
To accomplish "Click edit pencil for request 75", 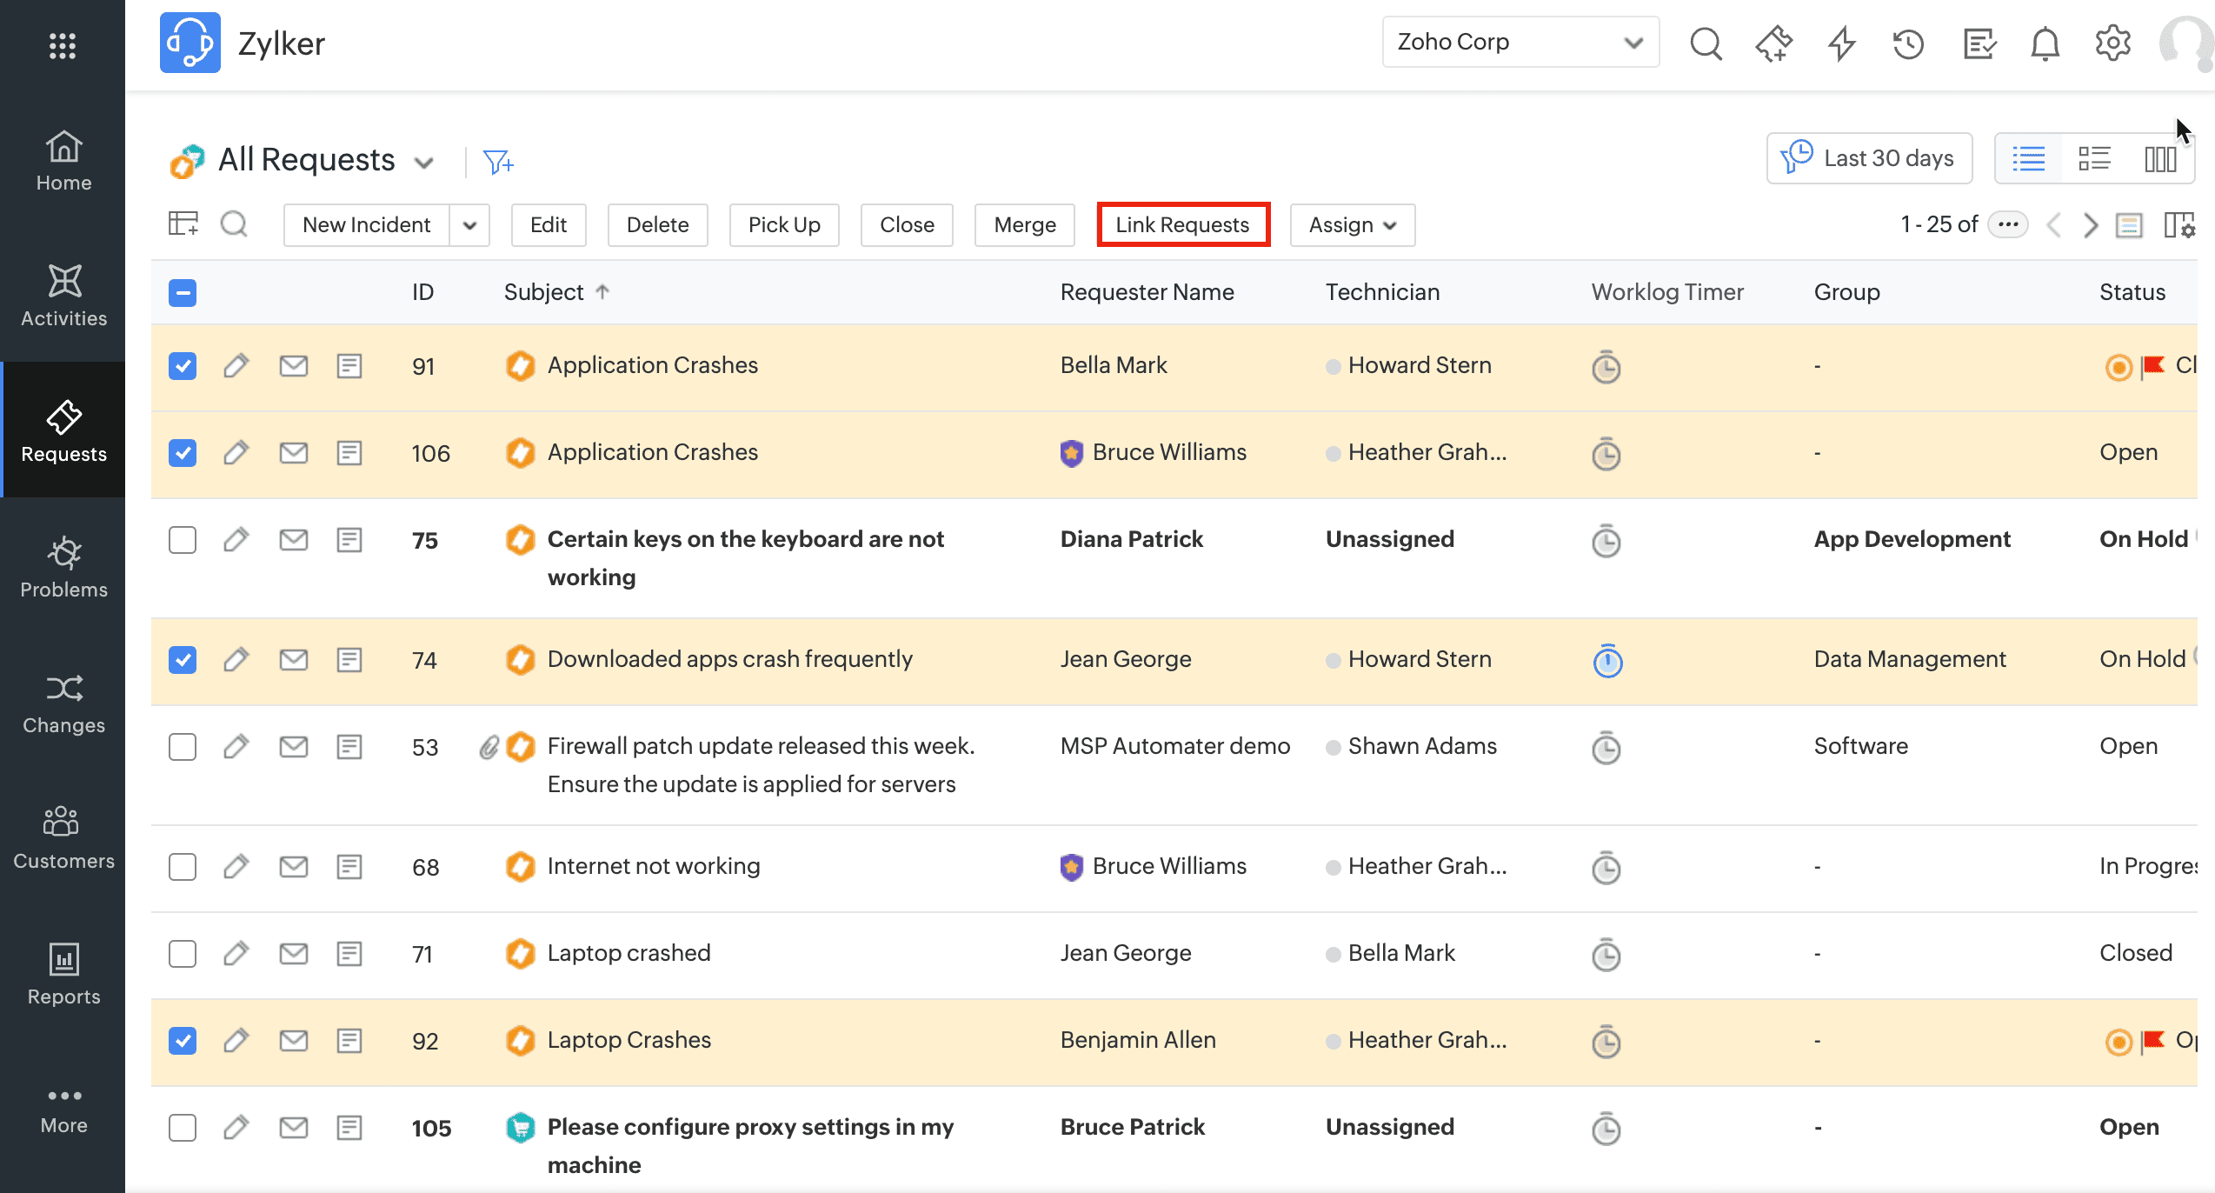I will coord(236,540).
